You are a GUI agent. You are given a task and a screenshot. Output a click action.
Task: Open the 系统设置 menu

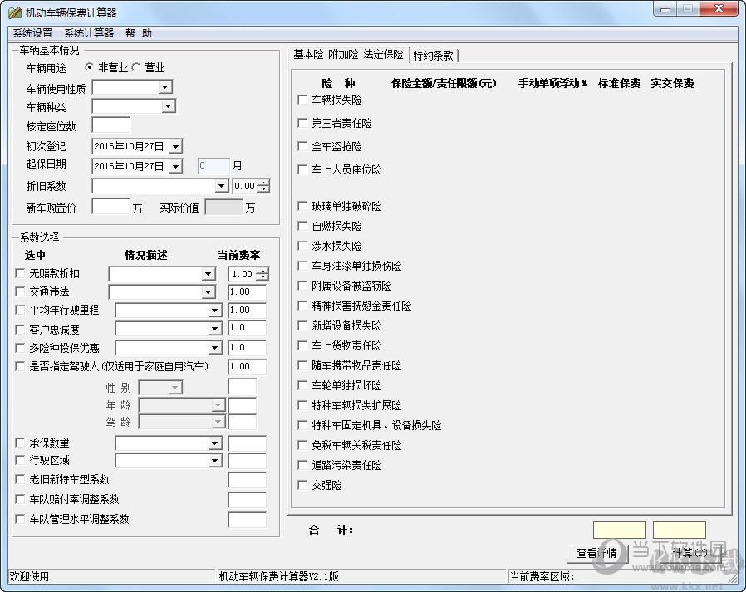pos(32,33)
